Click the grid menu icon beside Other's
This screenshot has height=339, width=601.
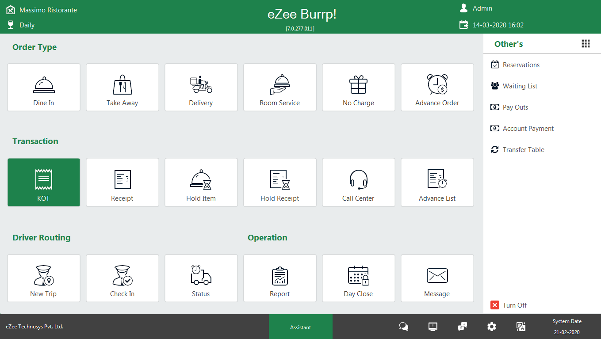coord(586,43)
